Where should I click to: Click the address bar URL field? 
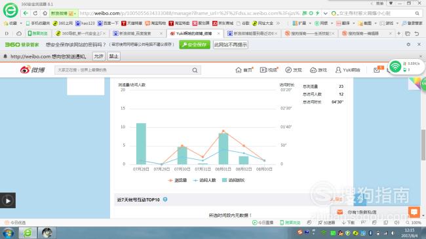pyautogui.click(x=190, y=13)
